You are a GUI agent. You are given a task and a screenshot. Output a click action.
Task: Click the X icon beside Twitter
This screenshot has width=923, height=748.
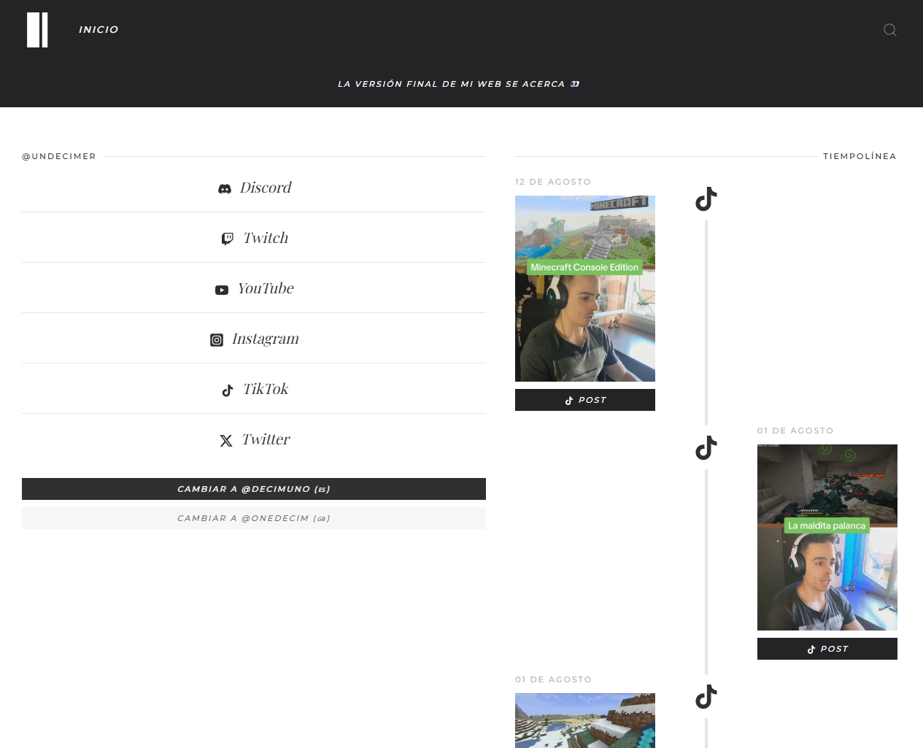point(226,441)
